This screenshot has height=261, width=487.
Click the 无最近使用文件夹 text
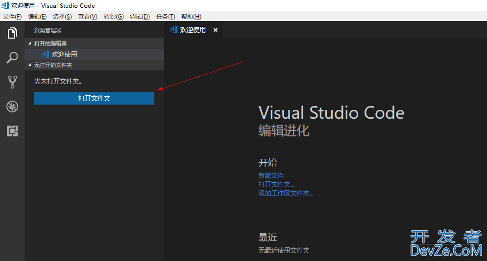pos(284,250)
